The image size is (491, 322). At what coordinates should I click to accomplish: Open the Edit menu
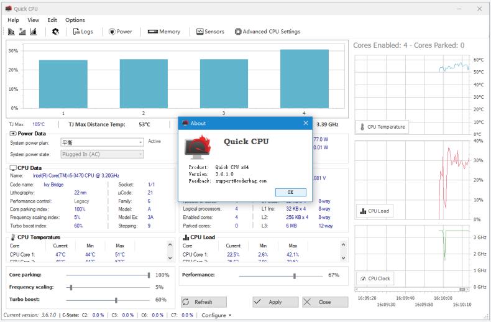[x=52, y=20]
